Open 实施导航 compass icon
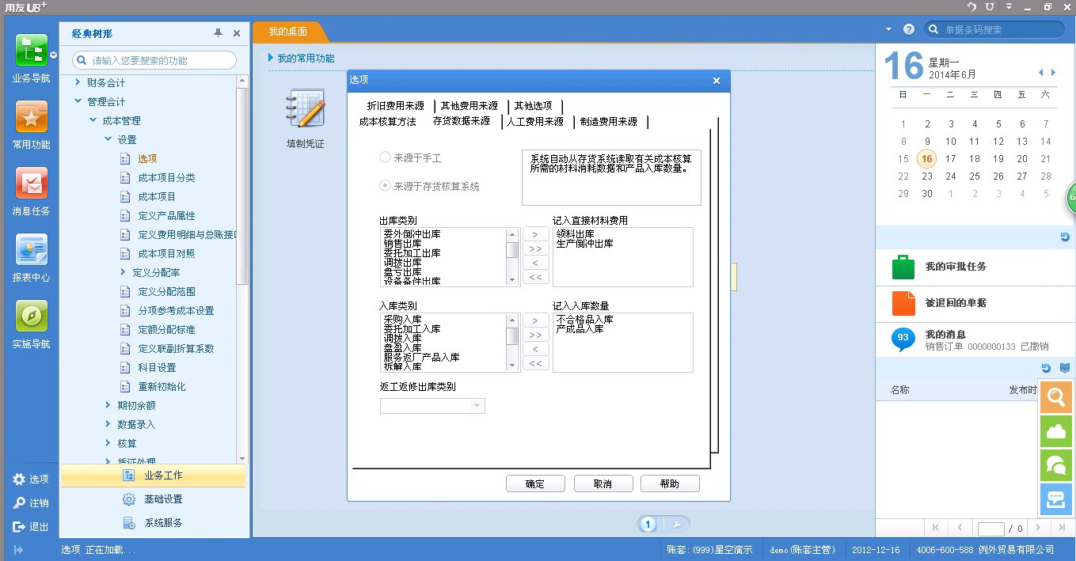The width and height of the screenshot is (1076, 561). 32,317
